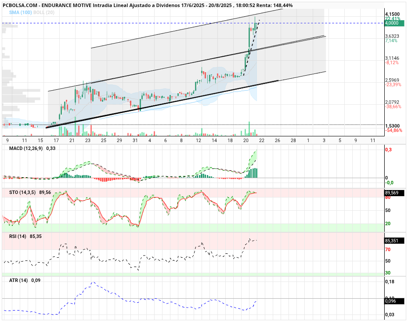Click the 4,1500 price axis label
The image size is (408, 322).
pyautogui.click(x=392, y=15)
